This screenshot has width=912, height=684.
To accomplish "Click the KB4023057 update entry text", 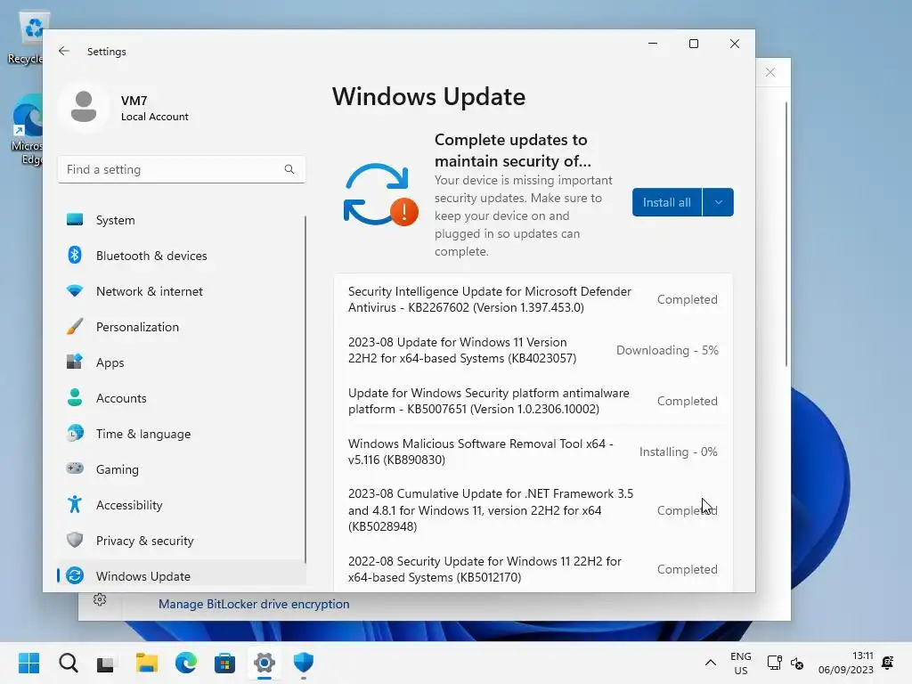I will pos(462,350).
